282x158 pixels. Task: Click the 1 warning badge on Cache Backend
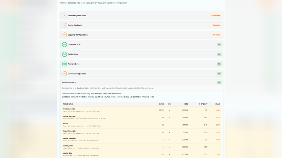[216, 25]
